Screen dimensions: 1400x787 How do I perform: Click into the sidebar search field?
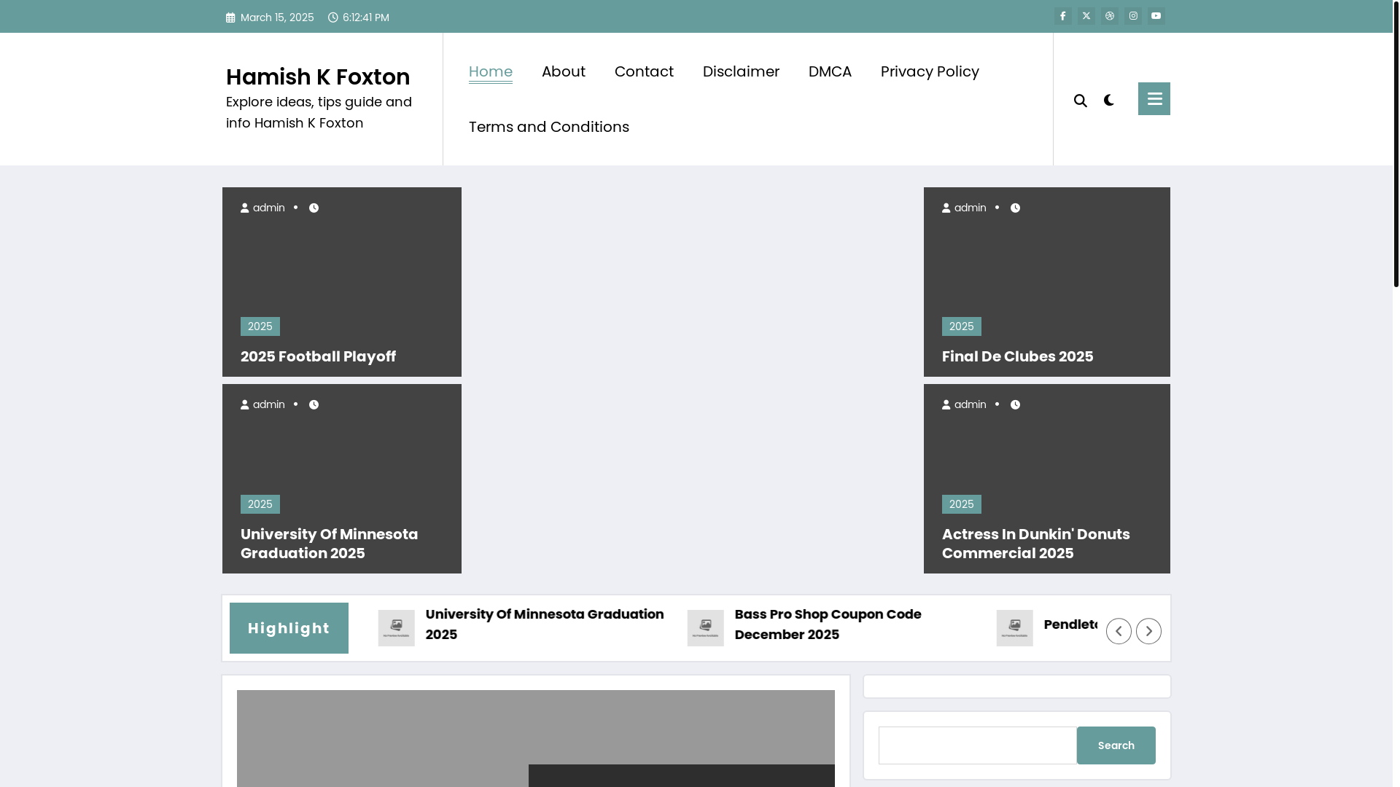click(x=978, y=745)
